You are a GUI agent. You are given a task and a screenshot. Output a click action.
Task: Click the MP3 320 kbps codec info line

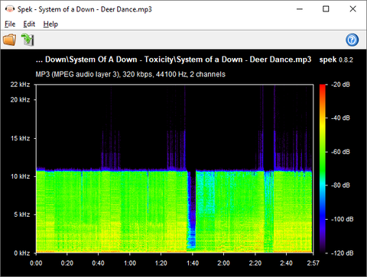[x=131, y=74]
